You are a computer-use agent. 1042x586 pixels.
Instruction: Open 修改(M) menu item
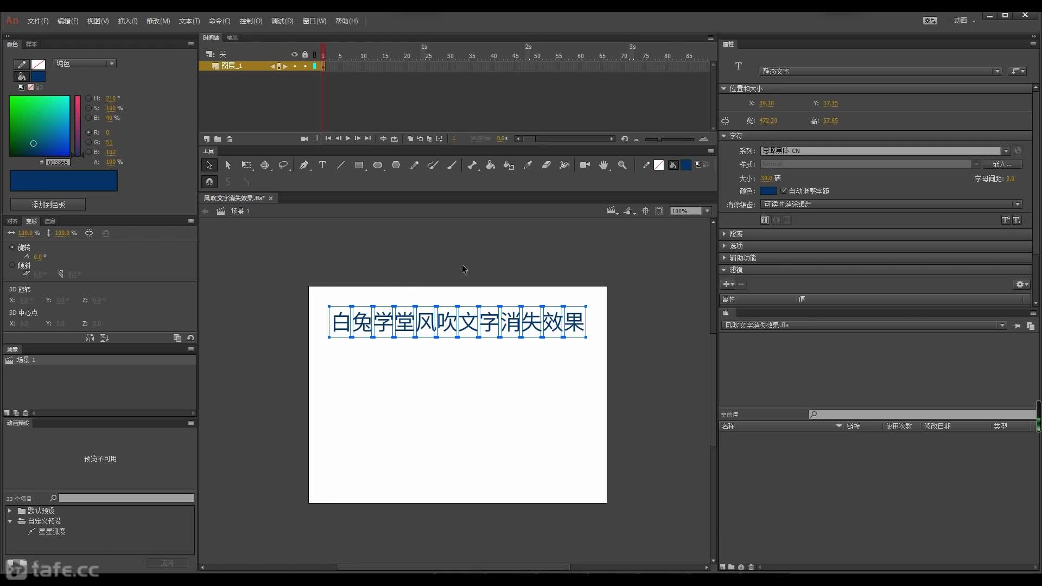(x=157, y=21)
